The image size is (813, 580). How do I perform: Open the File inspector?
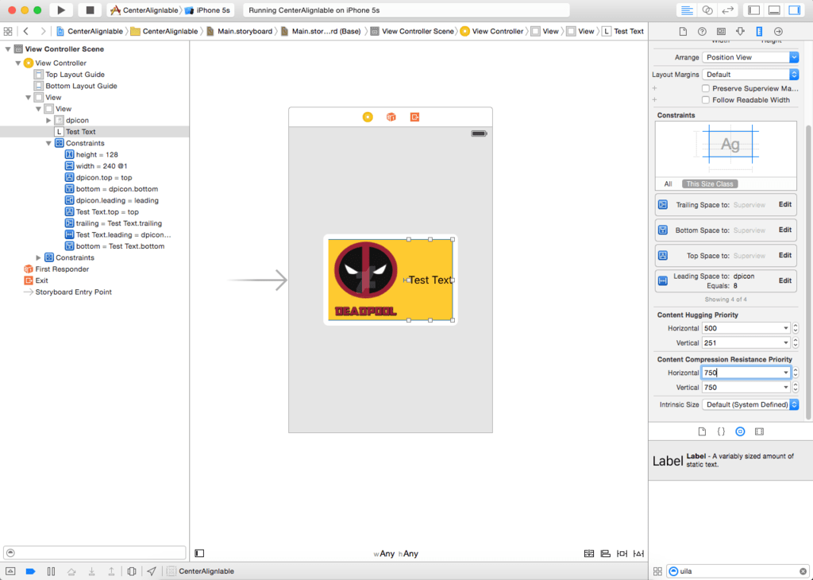click(x=683, y=32)
